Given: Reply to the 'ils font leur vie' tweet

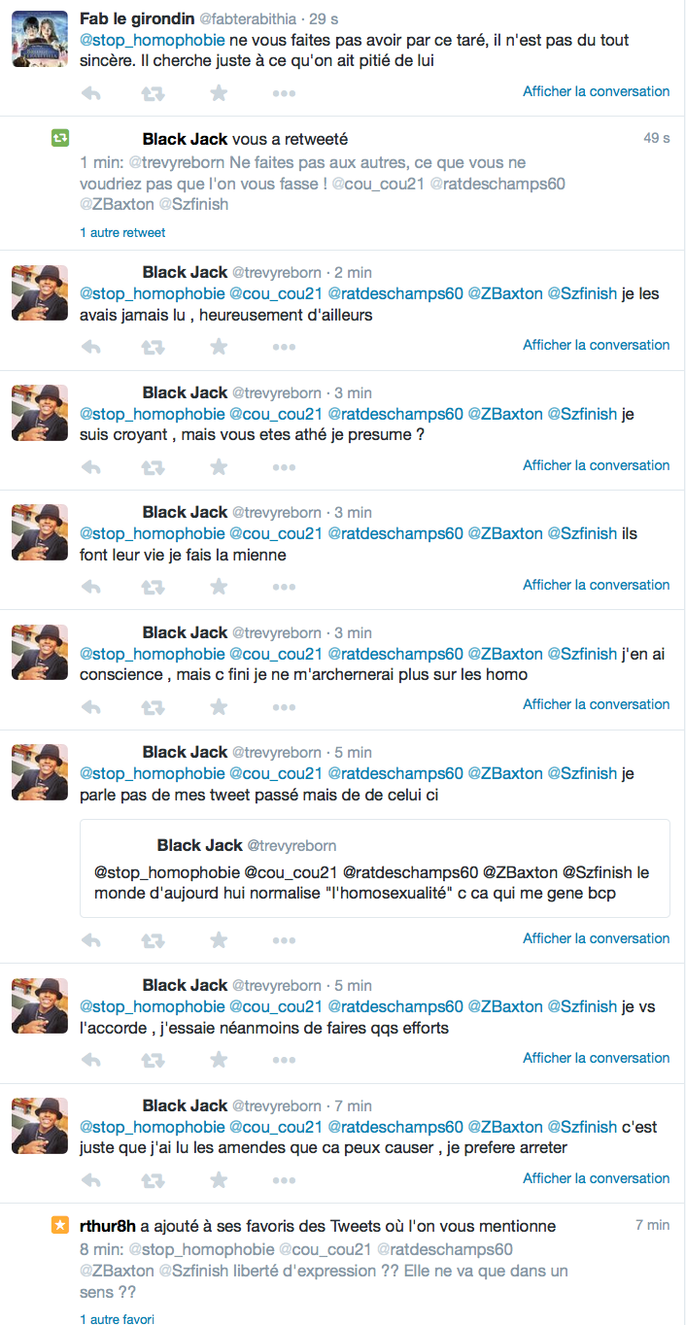Looking at the screenshot, I should pyautogui.click(x=90, y=587).
